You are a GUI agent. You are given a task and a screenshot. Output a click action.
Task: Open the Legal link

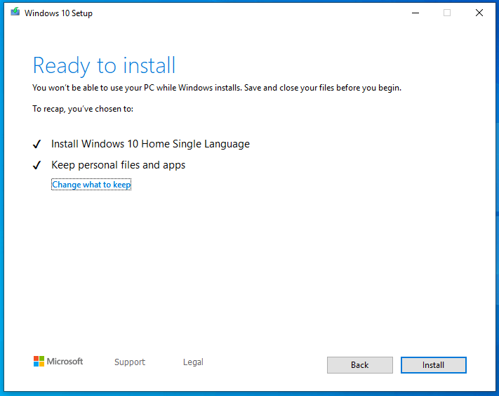tap(193, 362)
